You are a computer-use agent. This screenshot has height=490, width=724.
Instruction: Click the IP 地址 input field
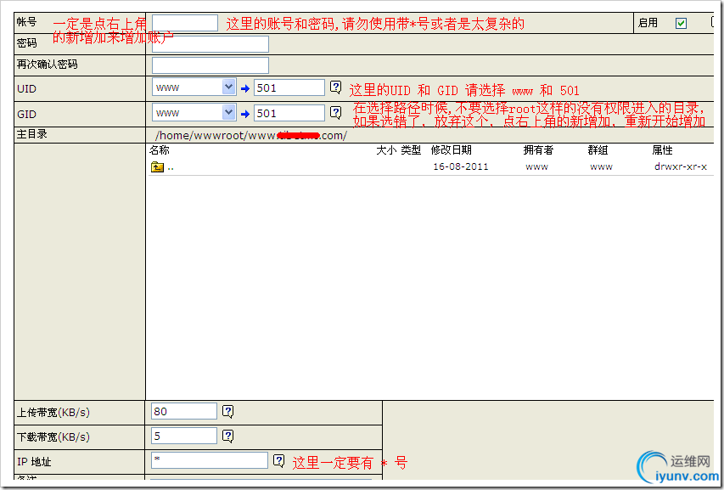[x=210, y=460]
